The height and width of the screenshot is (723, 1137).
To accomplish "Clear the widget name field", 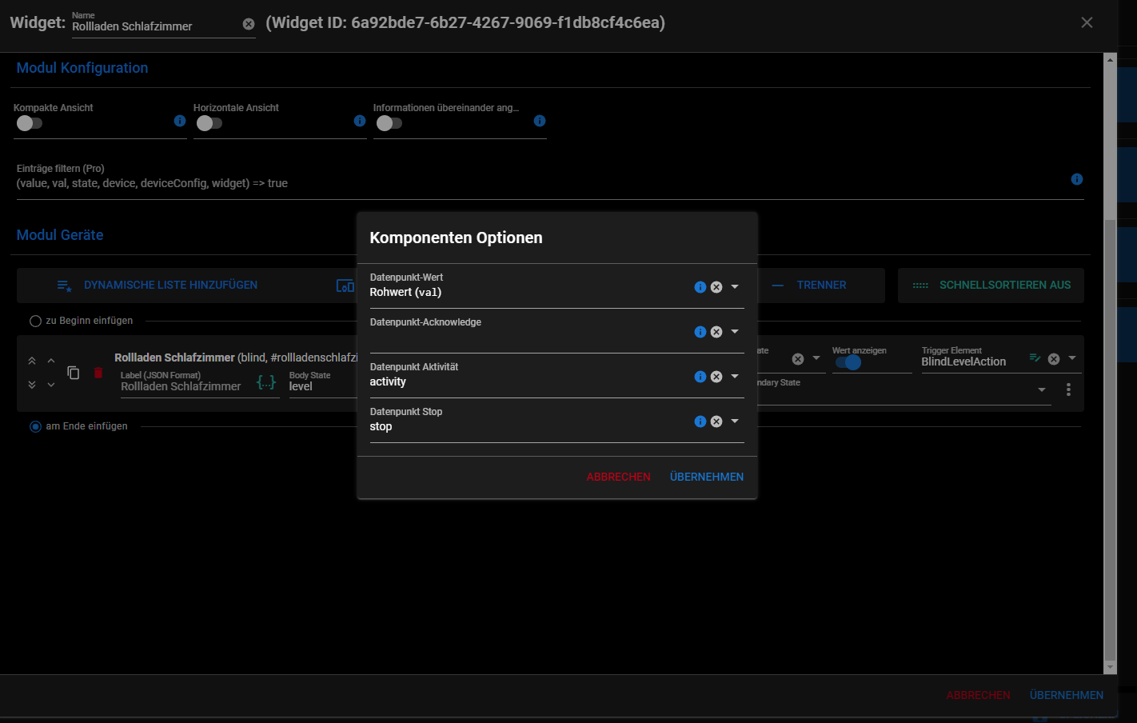I will (x=249, y=24).
